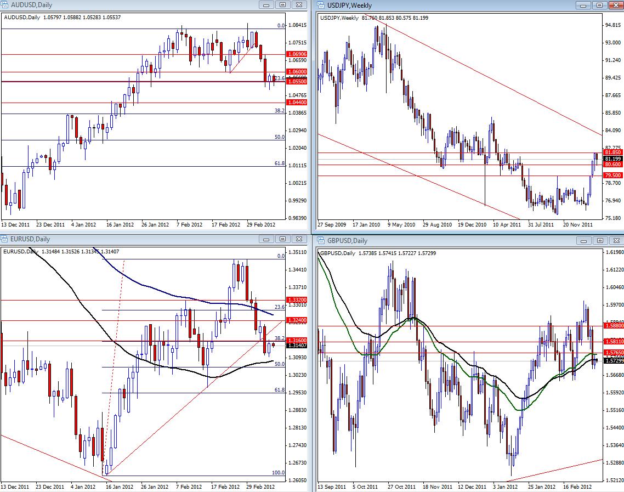Image resolution: width=624 pixels, height=492 pixels.
Task: Click the 61.8 Fibonacci label on AUDUSD chart
Action: (x=279, y=163)
